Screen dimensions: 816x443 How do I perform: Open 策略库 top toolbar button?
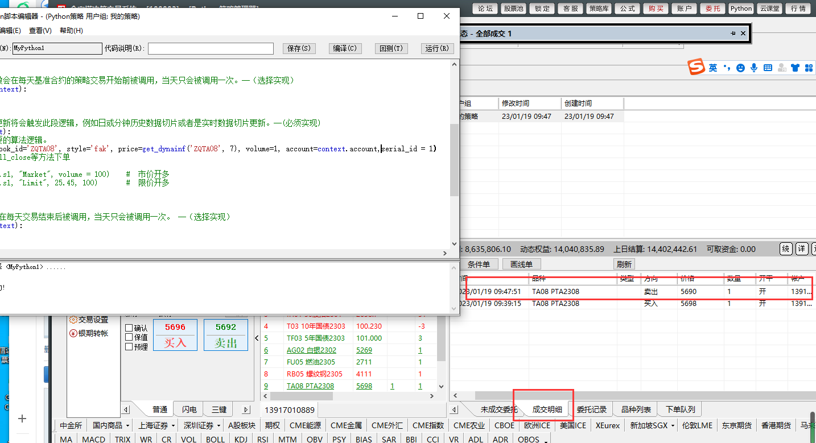tap(599, 9)
